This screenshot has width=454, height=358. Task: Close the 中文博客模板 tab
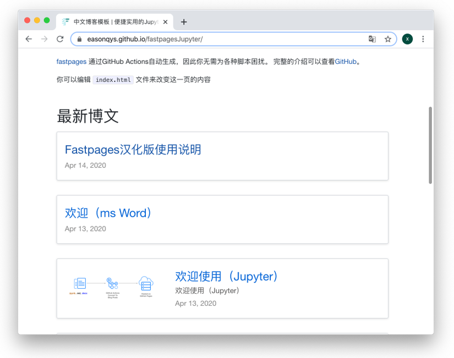coord(165,22)
